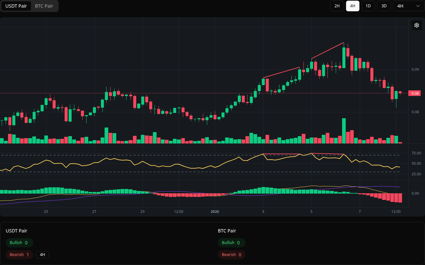Select the 2H timeframe button
This screenshot has height=265, width=425.
[337, 6]
